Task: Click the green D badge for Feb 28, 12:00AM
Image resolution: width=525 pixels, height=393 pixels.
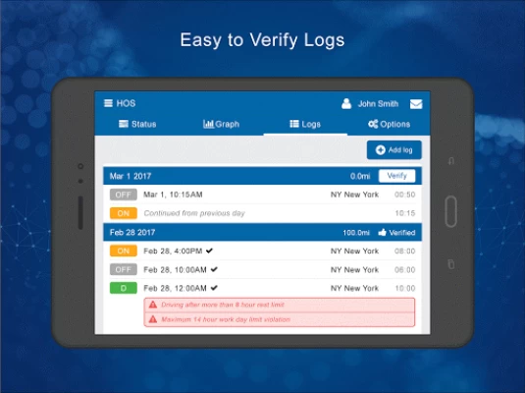Action: [x=124, y=288]
